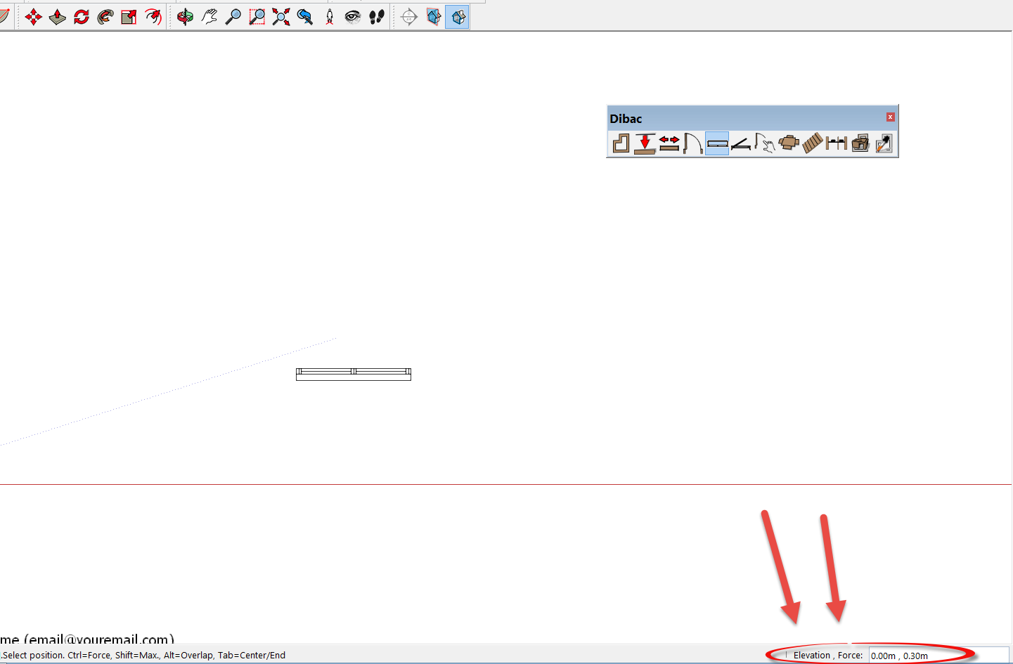Zoom to extents of the model
Screen dimensions: 1013x664
coord(281,17)
